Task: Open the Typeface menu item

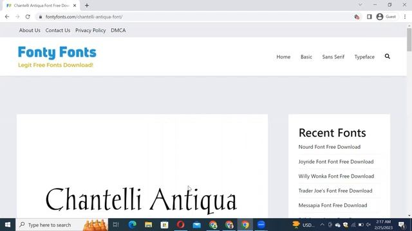Action: [x=364, y=57]
